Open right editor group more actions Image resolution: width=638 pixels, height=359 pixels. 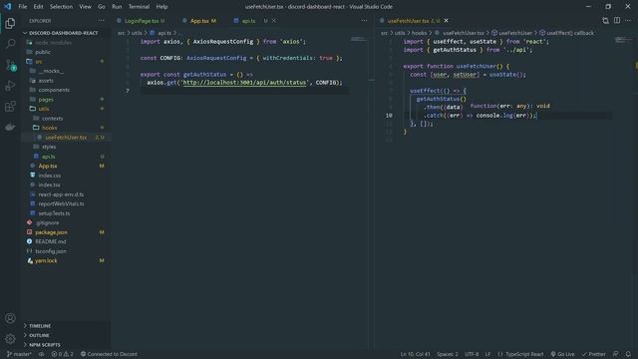(628, 20)
